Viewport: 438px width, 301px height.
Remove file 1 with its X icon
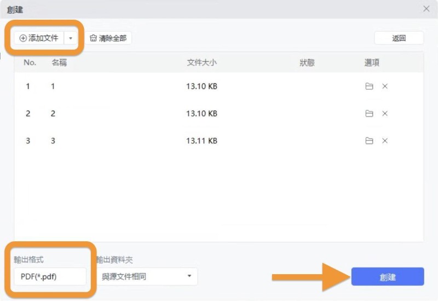click(385, 86)
